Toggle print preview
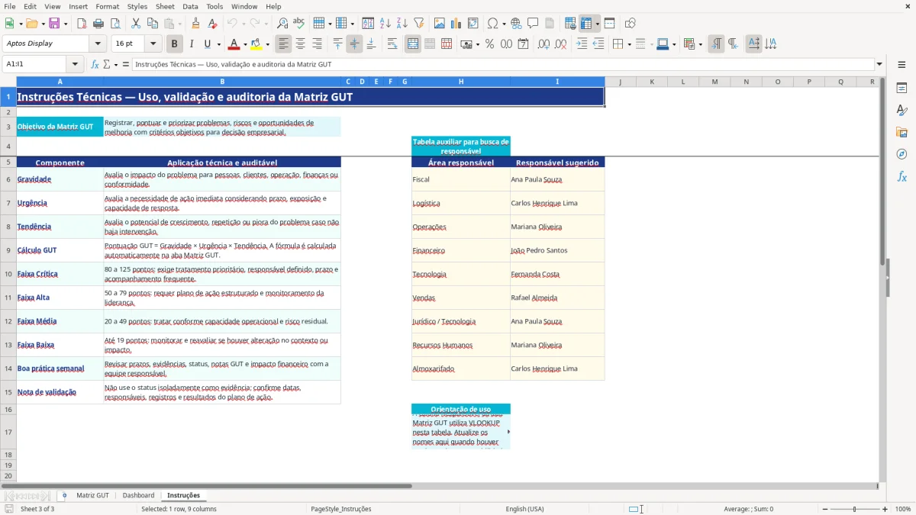916x515 pixels. (115, 24)
